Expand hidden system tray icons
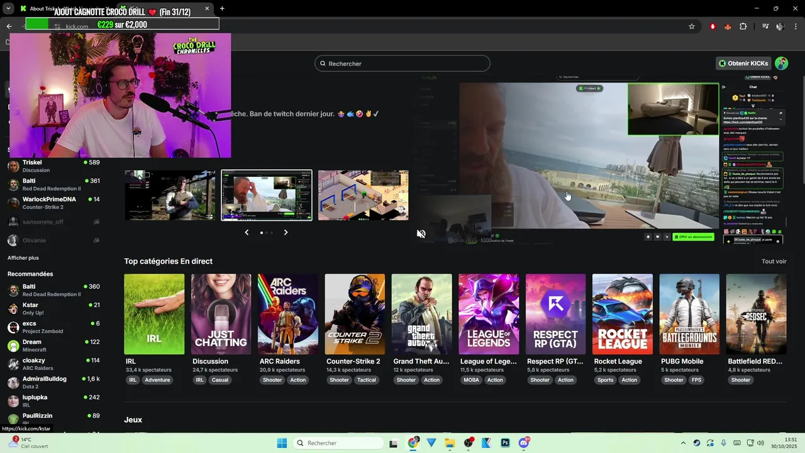The image size is (805, 453). click(684, 443)
